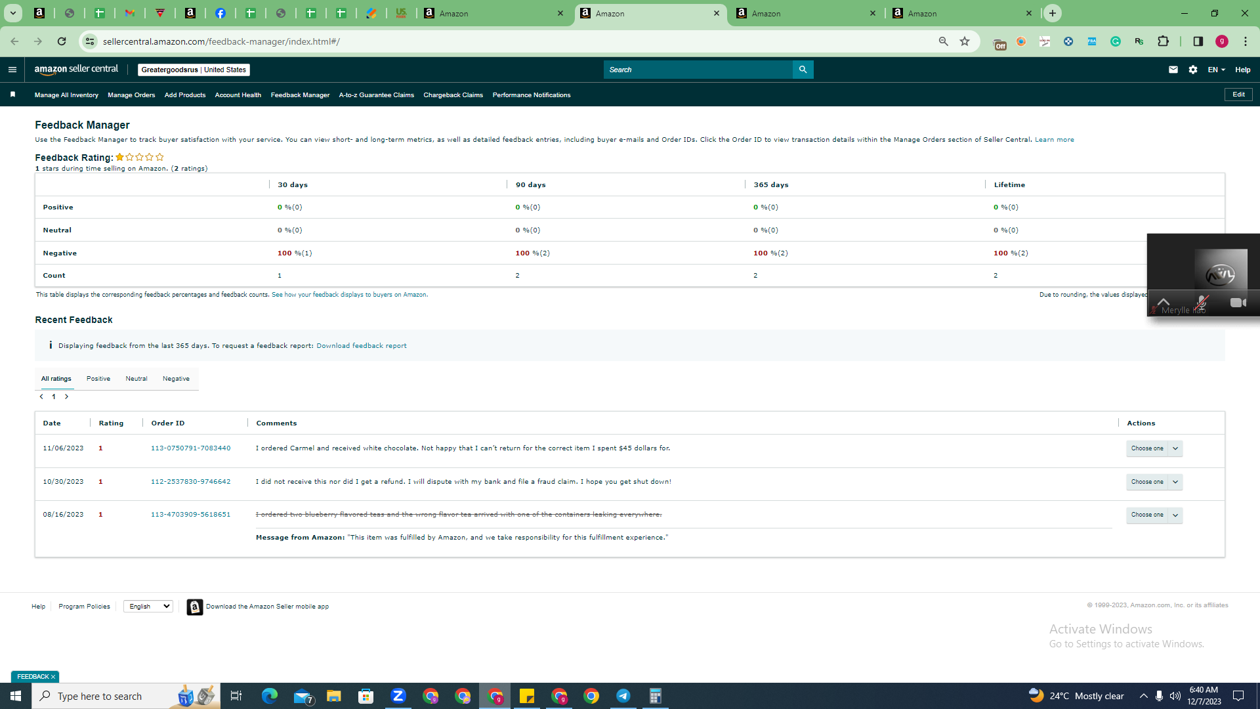The height and width of the screenshot is (709, 1260).
Task: Open Microsoft Edge from the taskbar
Action: click(x=270, y=696)
